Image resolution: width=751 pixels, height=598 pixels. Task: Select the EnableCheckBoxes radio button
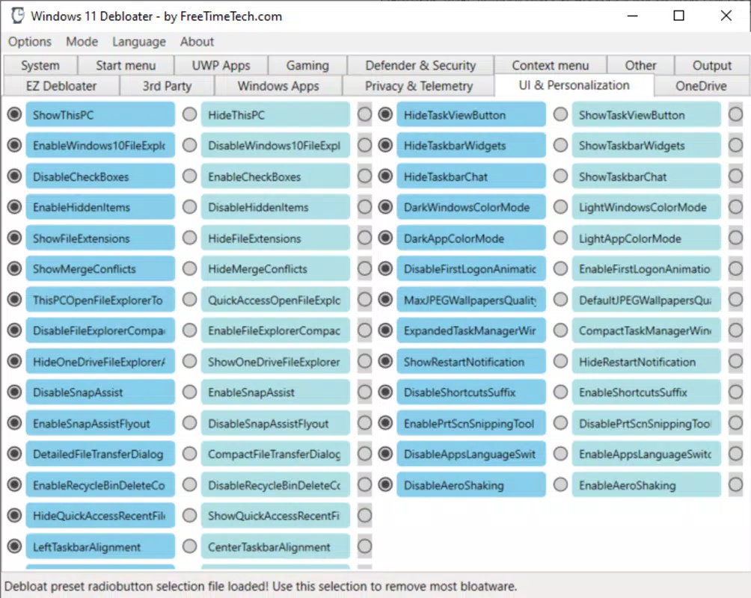tap(190, 176)
